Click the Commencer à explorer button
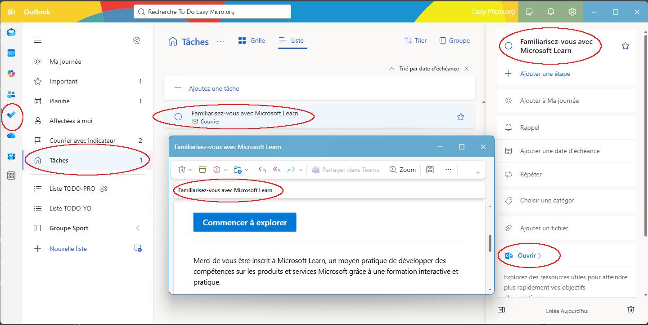 pos(245,222)
